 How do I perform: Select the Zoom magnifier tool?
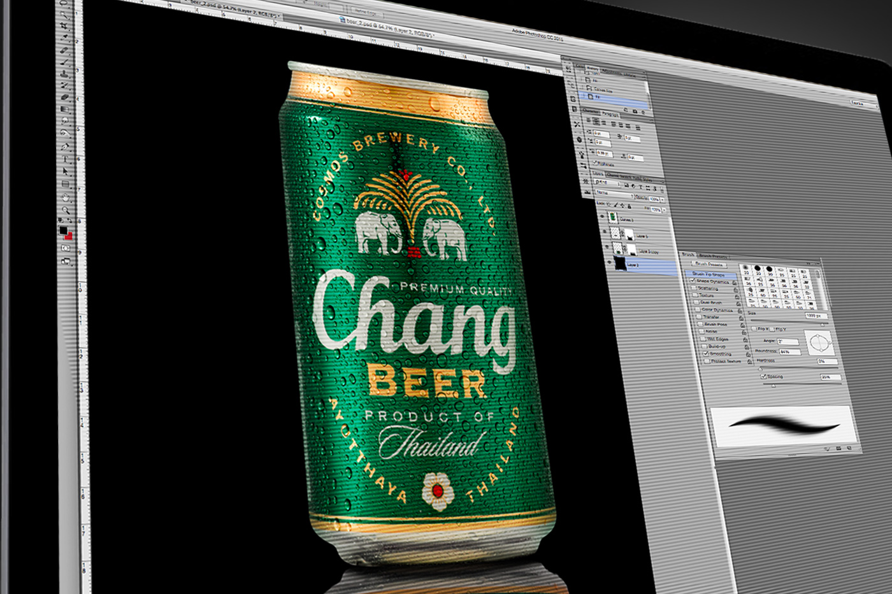coord(66,210)
